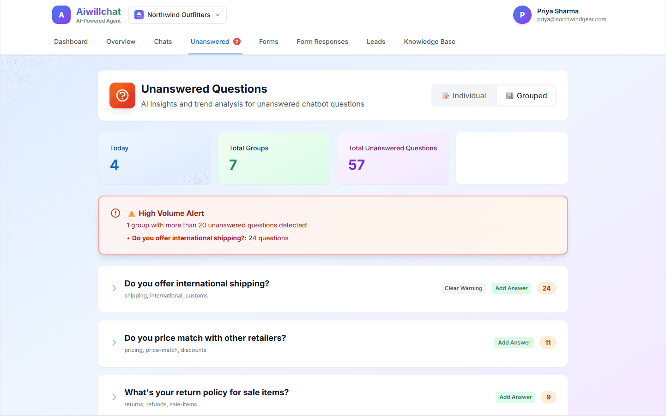Click the red alert circle icon

(x=115, y=213)
